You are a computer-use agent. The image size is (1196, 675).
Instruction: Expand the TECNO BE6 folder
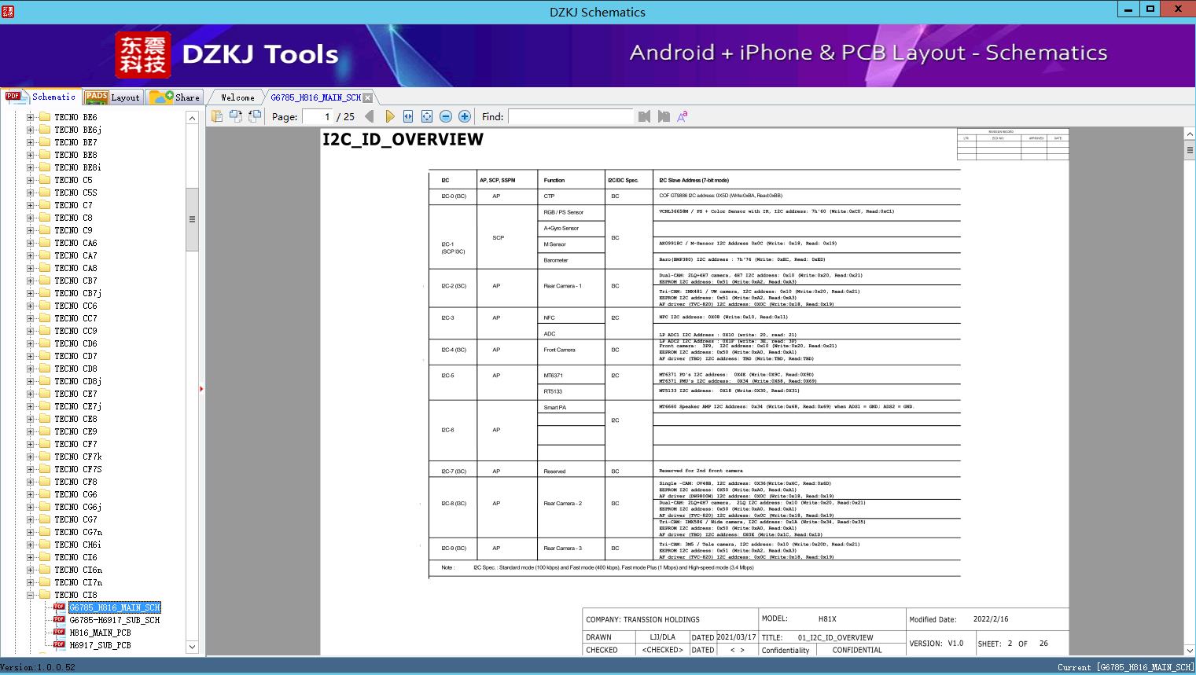pyautogui.click(x=31, y=117)
